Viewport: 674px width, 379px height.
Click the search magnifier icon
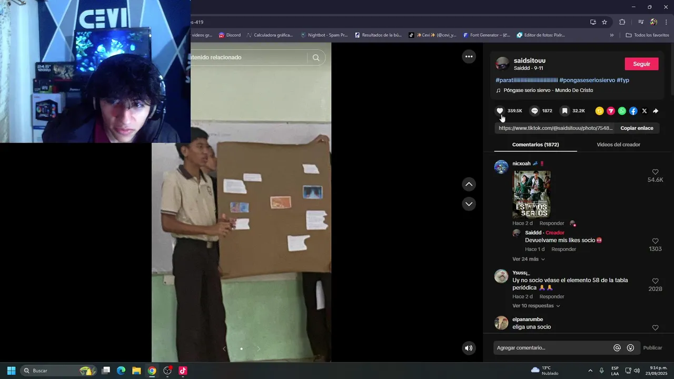click(316, 57)
